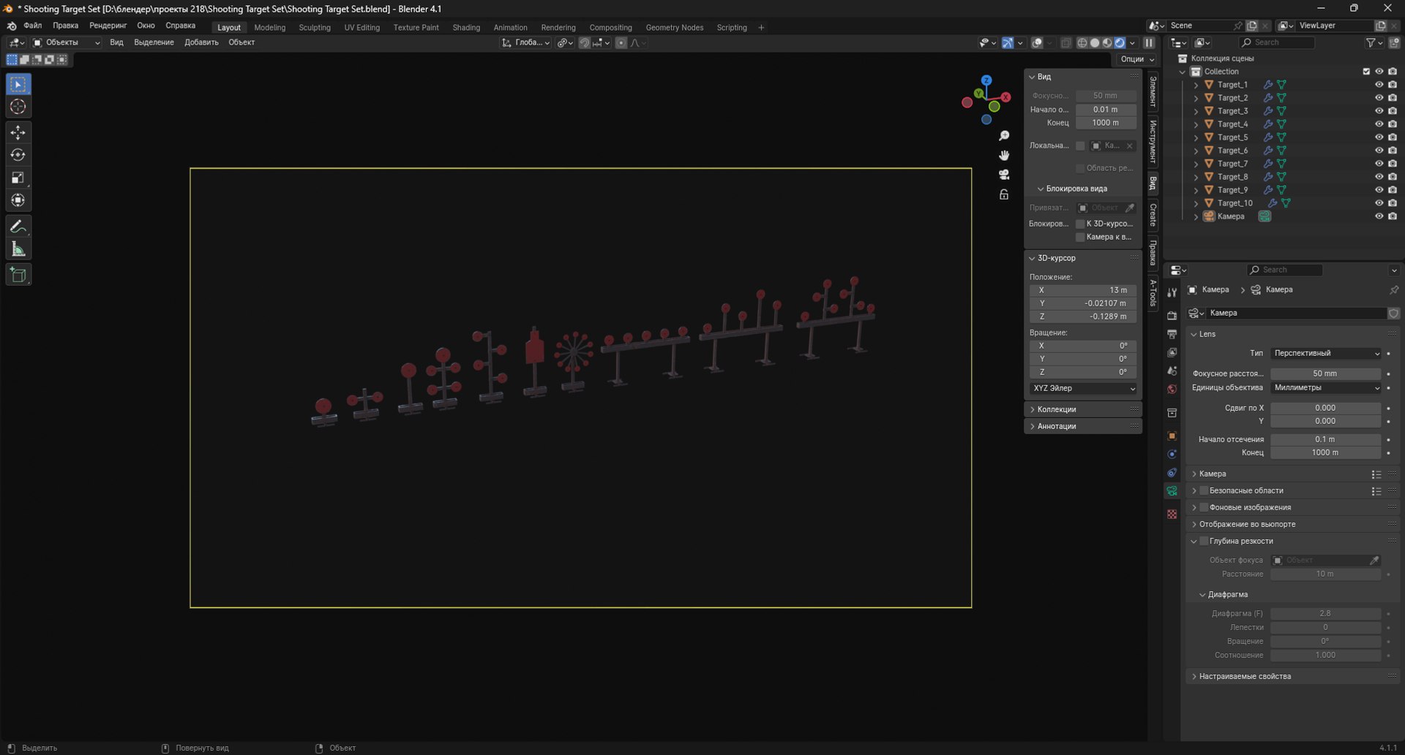Open the Перспективный lens type dropdown

[x=1326, y=353]
